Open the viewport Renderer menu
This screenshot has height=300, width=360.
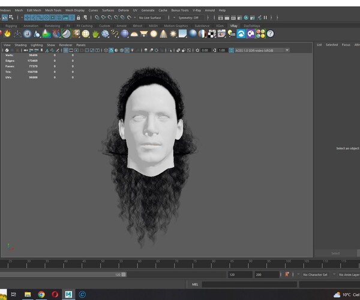[65, 45]
